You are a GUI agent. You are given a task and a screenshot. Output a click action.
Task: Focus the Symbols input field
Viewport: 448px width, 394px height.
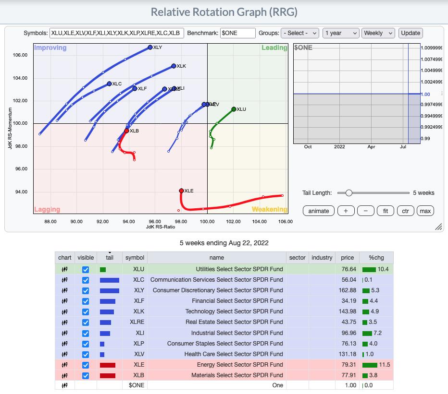coord(117,33)
